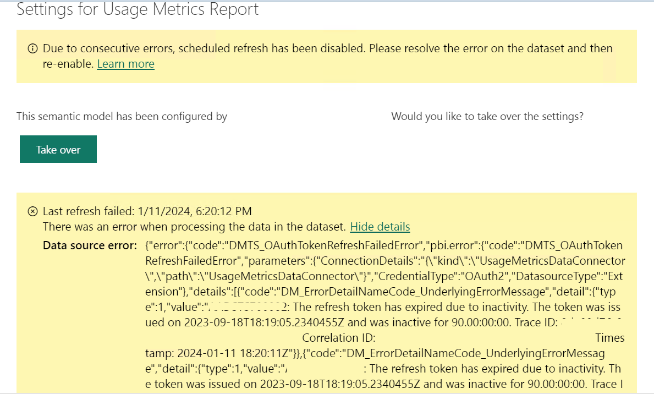654x394 pixels.
Task: Click the error X icon beside Last refresh failed
Action: [x=32, y=211]
